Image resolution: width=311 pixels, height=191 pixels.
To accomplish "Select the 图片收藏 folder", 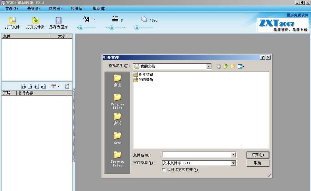I will pyautogui.click(x=143, y=74).
